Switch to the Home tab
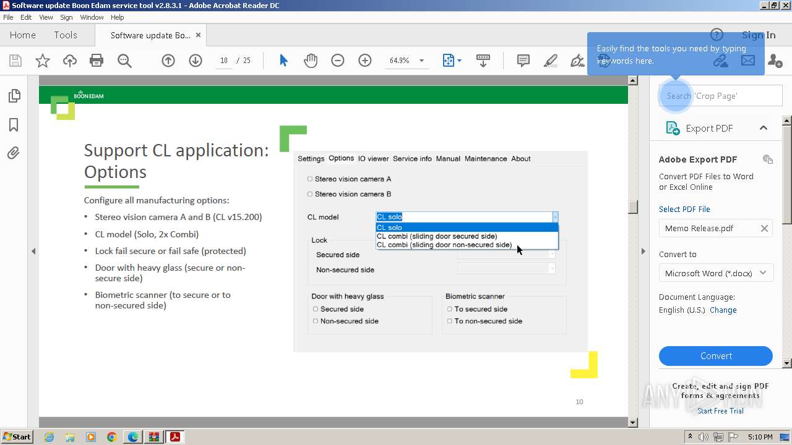 [x=23, y=35]
